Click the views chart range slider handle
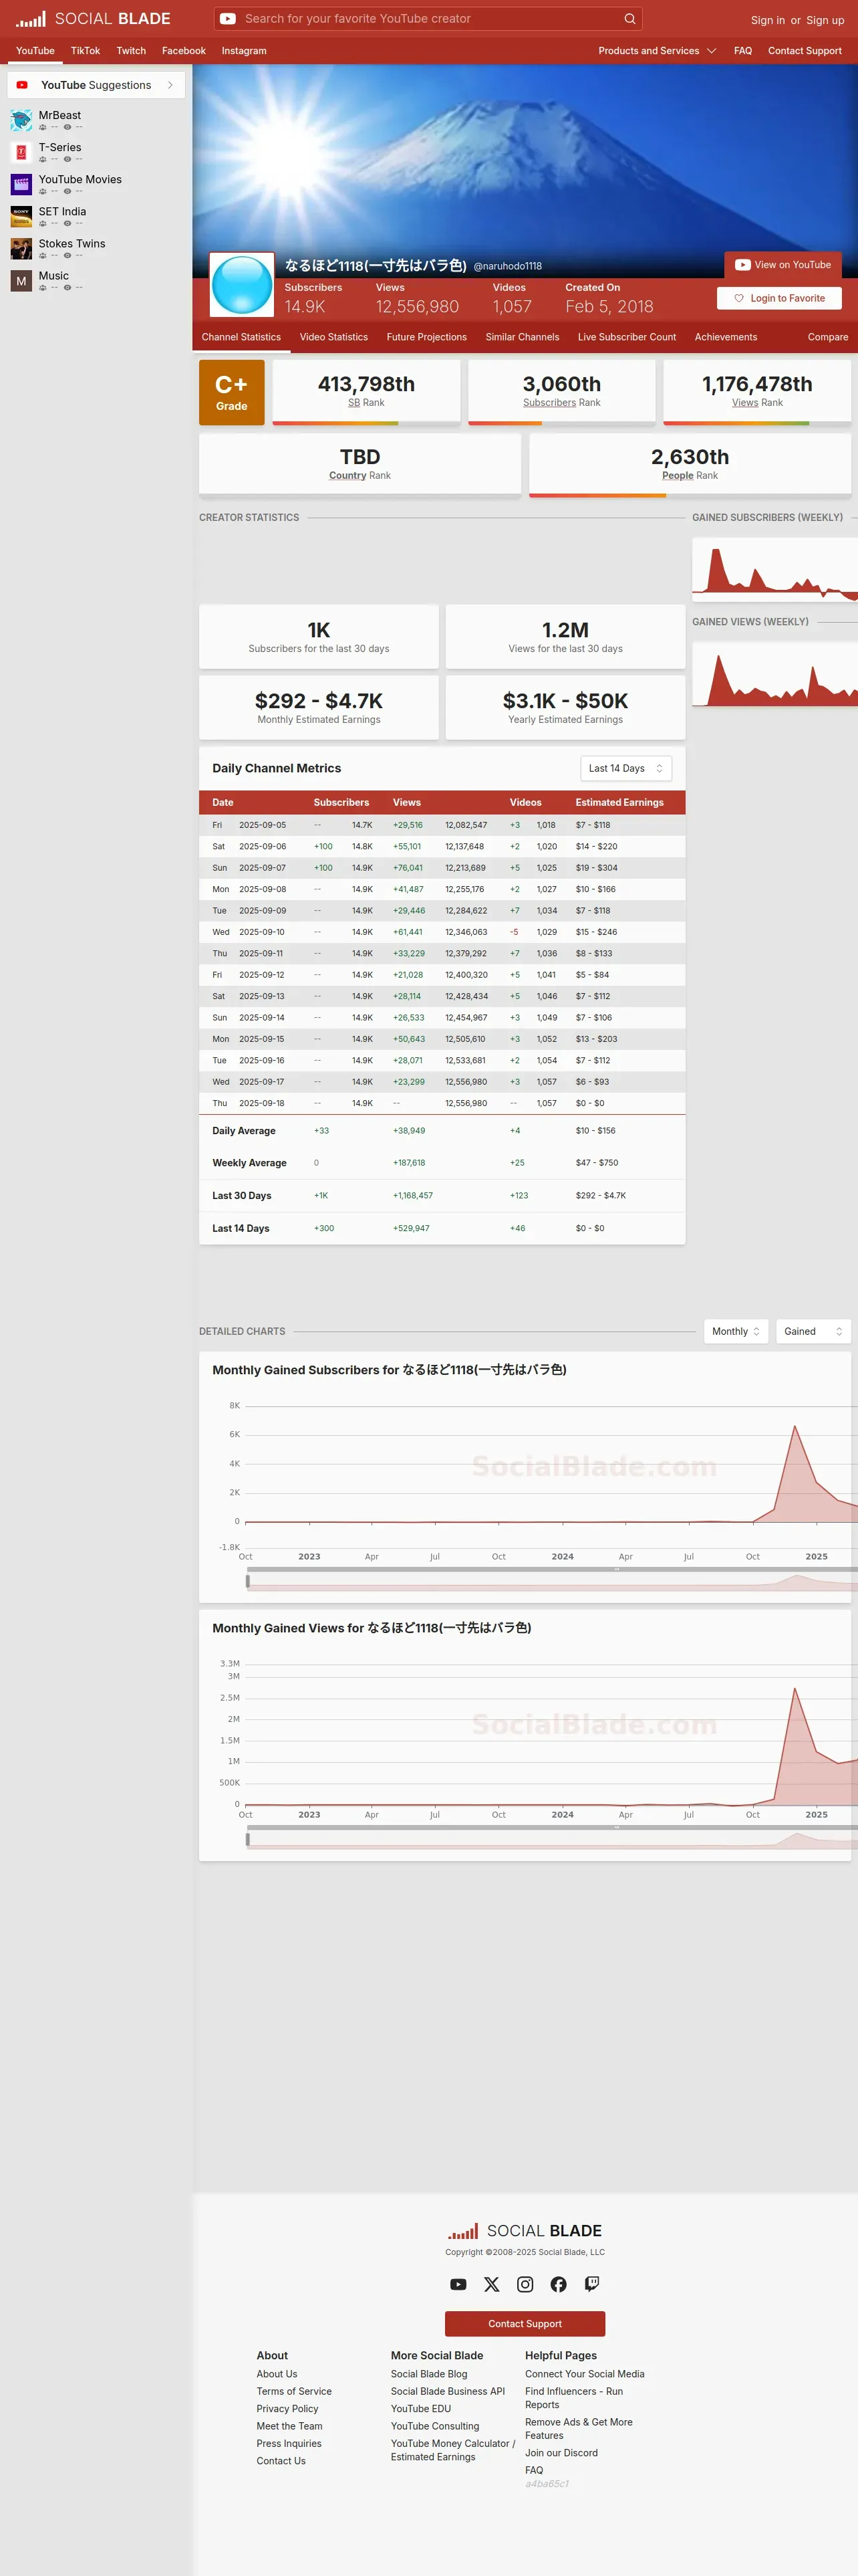This screenshot has width=858, height=2576. pyautogui.click(x=248, y=1838)
